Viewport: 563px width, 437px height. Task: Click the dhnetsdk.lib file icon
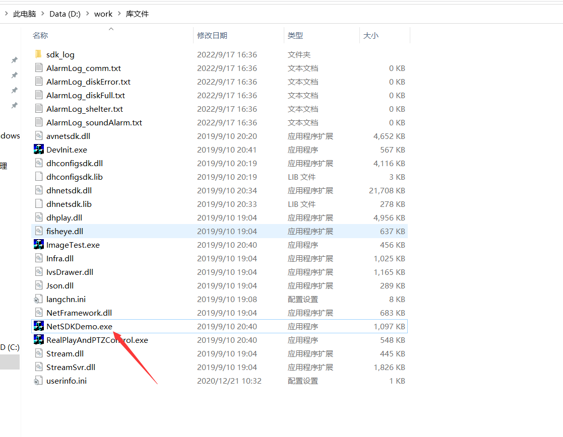pos(39,204)
